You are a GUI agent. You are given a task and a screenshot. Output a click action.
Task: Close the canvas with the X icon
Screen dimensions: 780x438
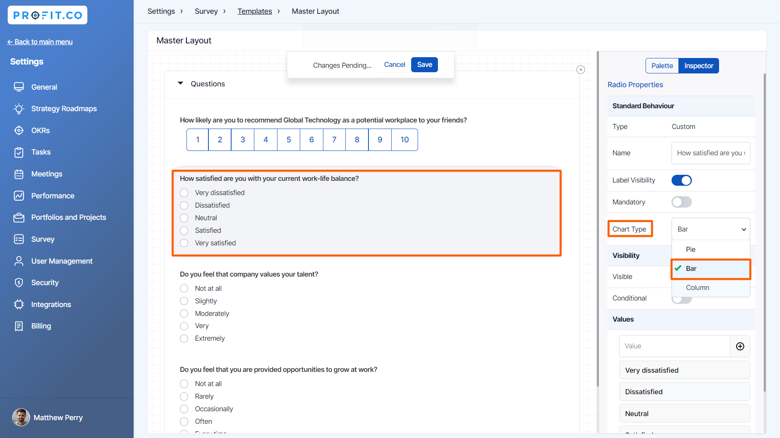click(581, 70)
